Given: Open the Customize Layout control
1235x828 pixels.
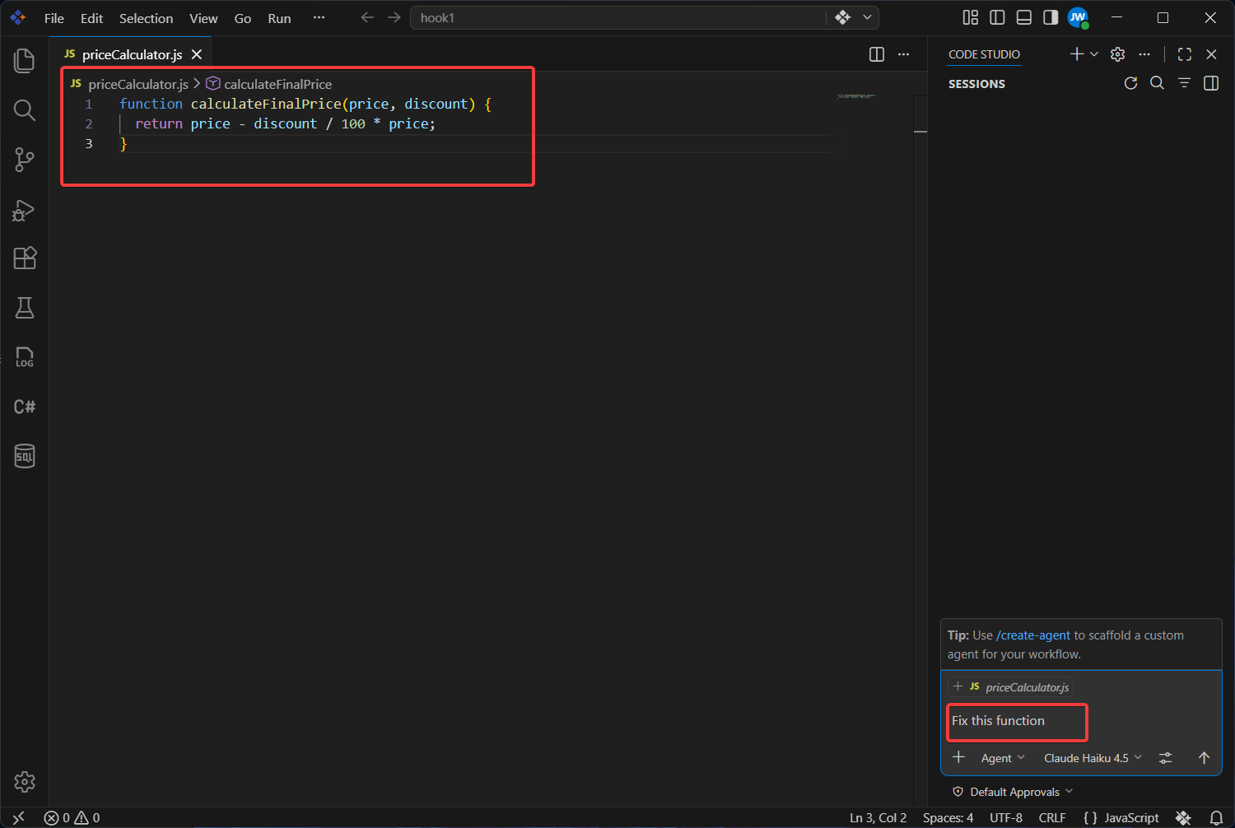Looking at the screenshot, I should (x=971, y=17).
